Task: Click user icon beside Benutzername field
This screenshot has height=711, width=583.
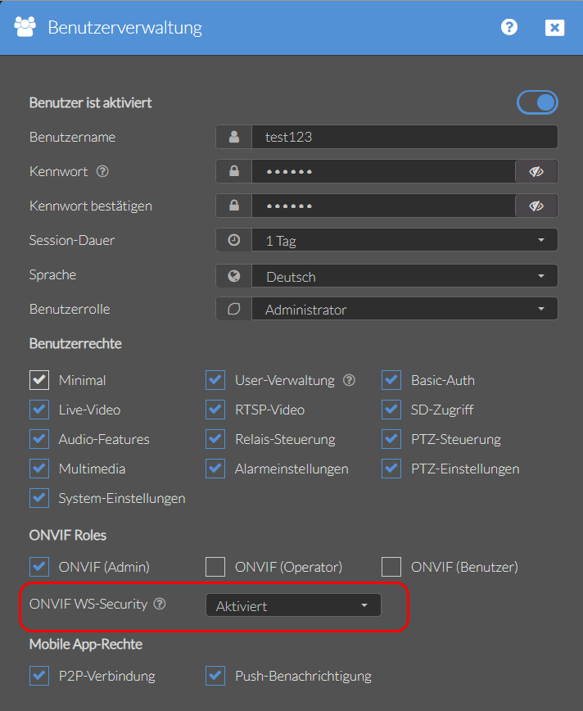Action: coord(234,137)
